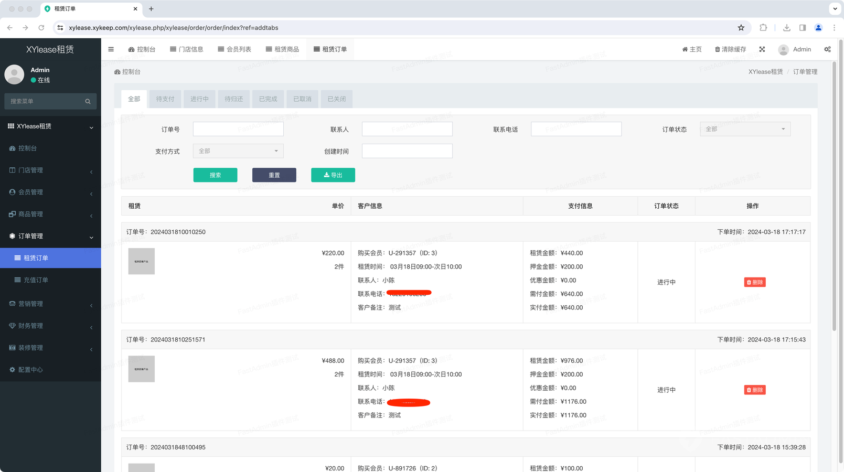Switch to the 已完成 order tab
Screen dimensions: 844x472
(x=268, y=99)
